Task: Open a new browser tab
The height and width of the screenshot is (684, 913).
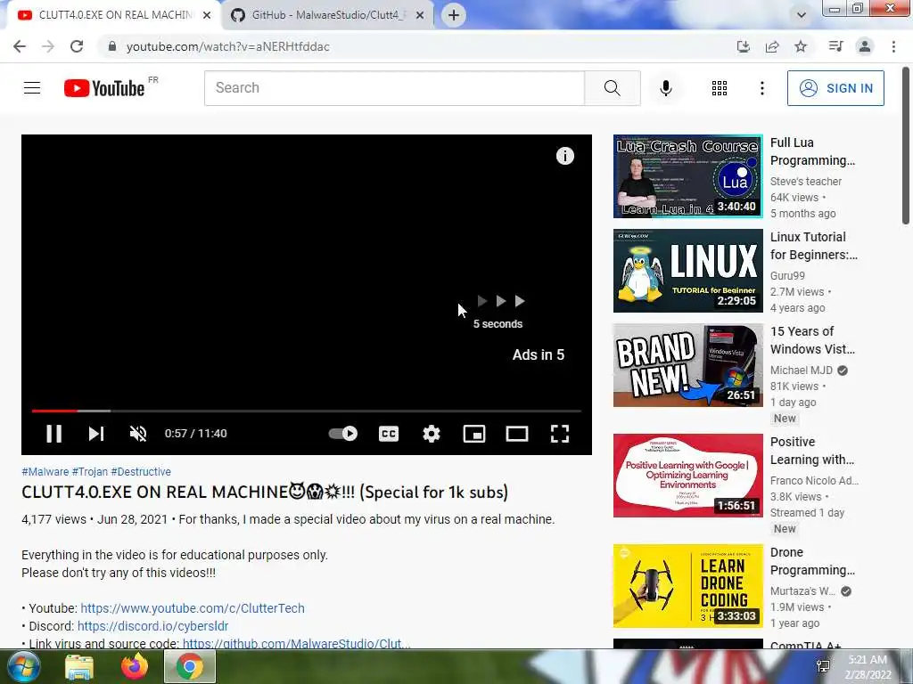Action: coord(454,15)
